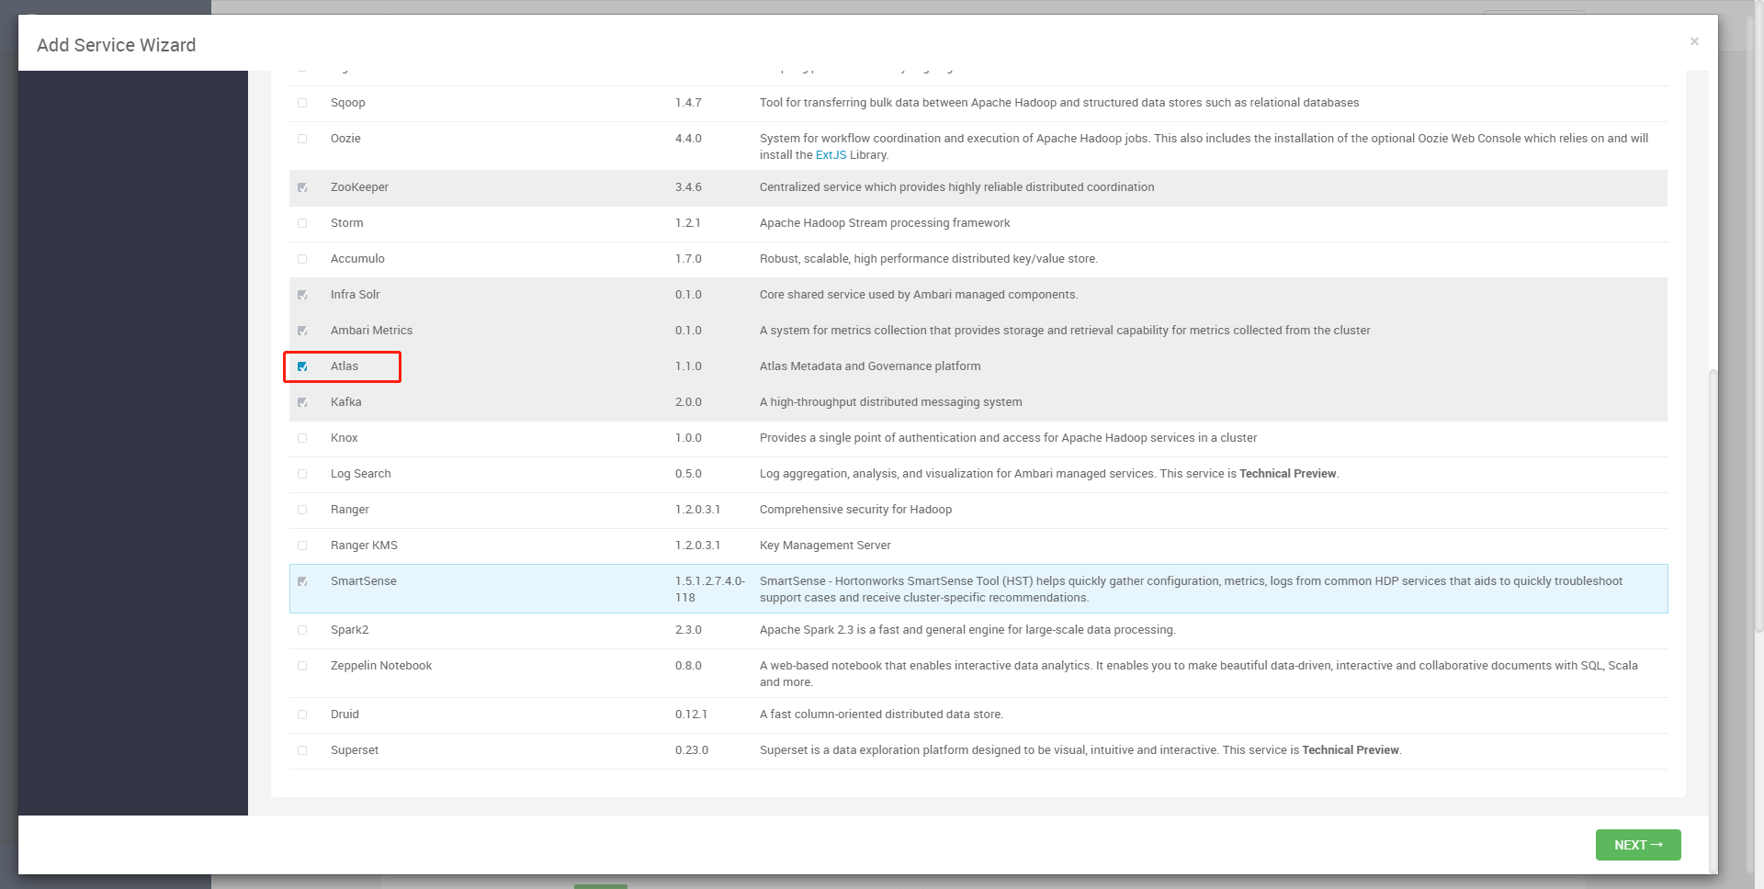The height and width of the screenshot is (889, 1764).
Task: Click the Superset service name
Action: tap(355, 750)
